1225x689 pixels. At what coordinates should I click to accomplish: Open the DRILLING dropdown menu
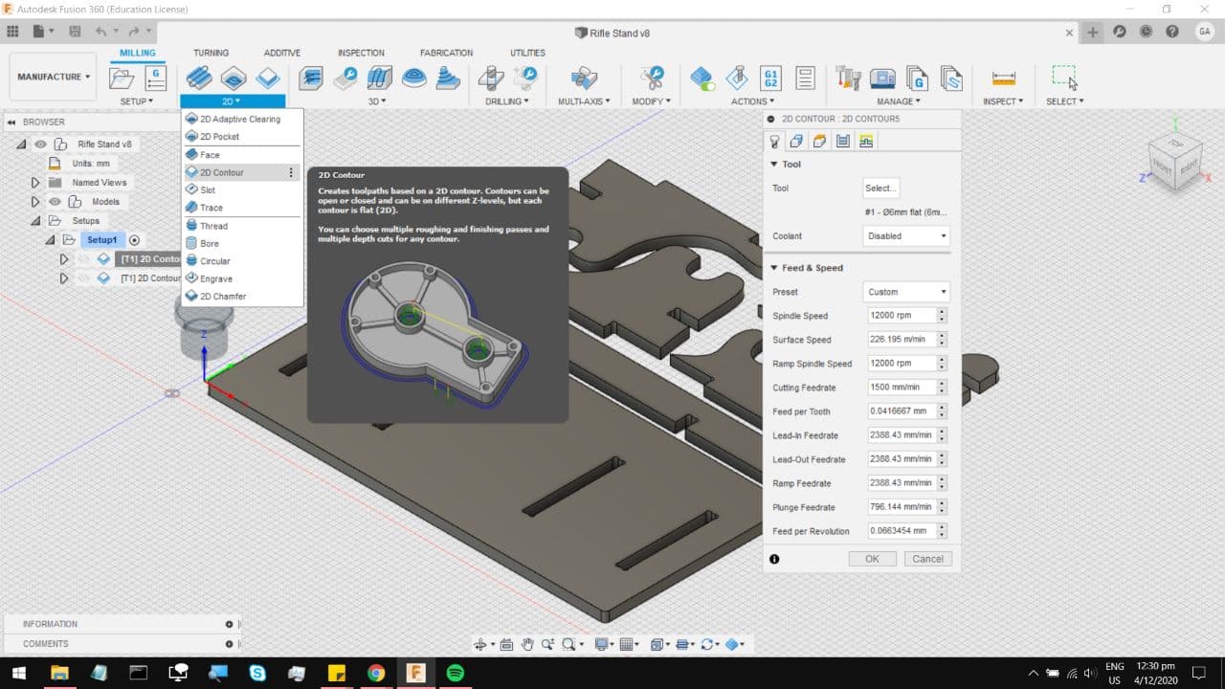tap(507, 101)
